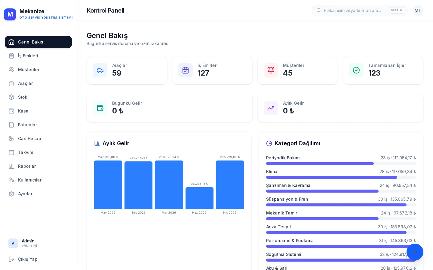Click the Ayarlar gear icon
The height and width of the screenshot is (270, 433).
coord(11,194)
